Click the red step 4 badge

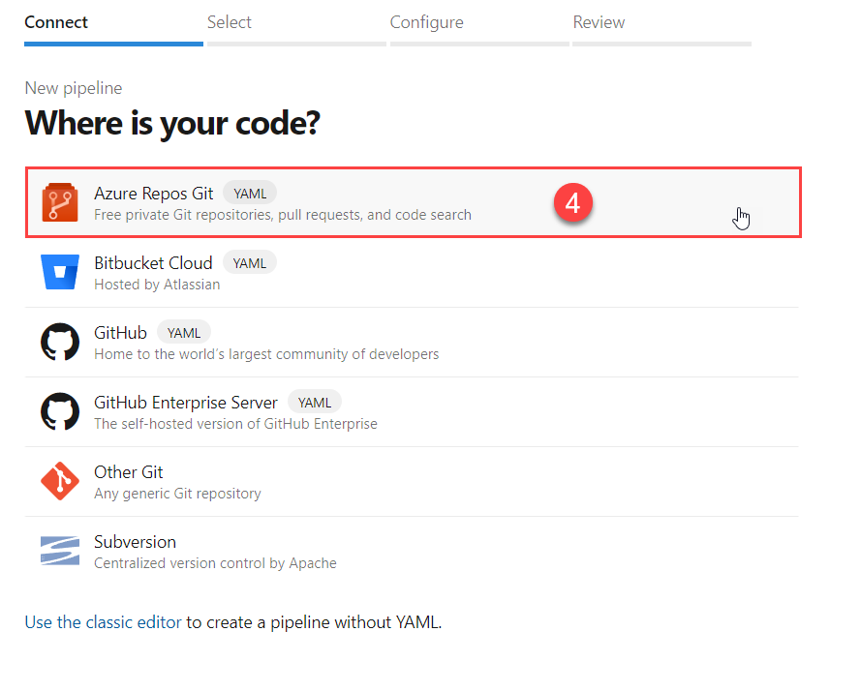572,203
